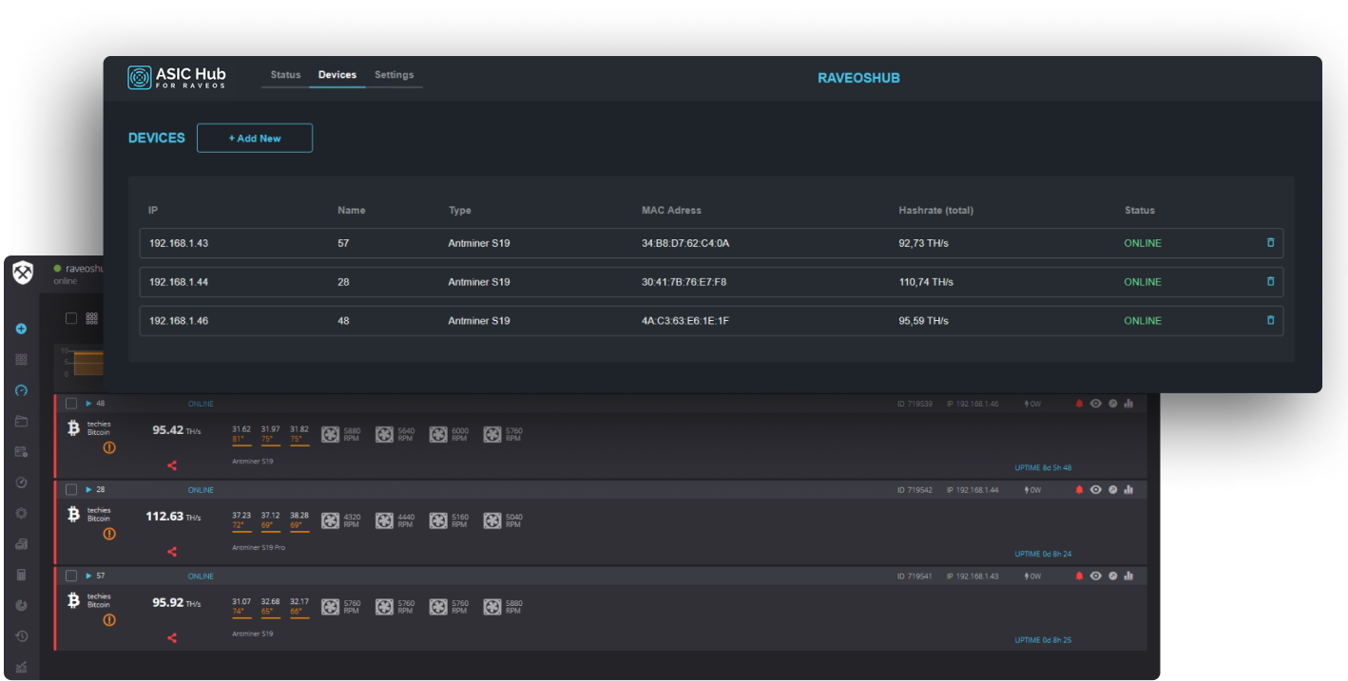The width and height of the screenshot is (1348, 681).
Task: Expand worker 57 with the blue triangle
Action: pyautogui.click(x=88, y=576)
